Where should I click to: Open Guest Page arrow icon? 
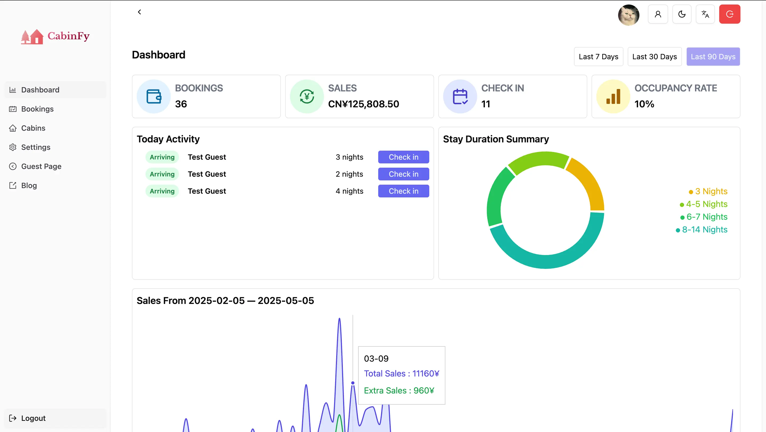pyautogui.click(x=13, y=166)
